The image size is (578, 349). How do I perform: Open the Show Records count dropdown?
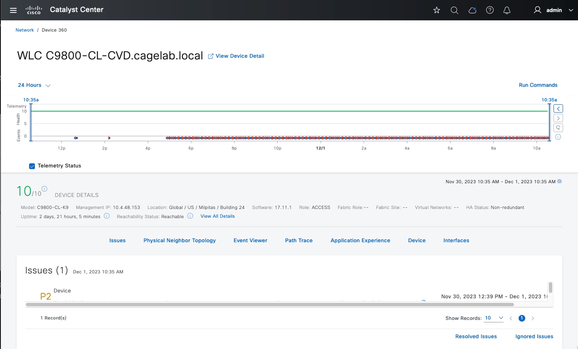494,318
